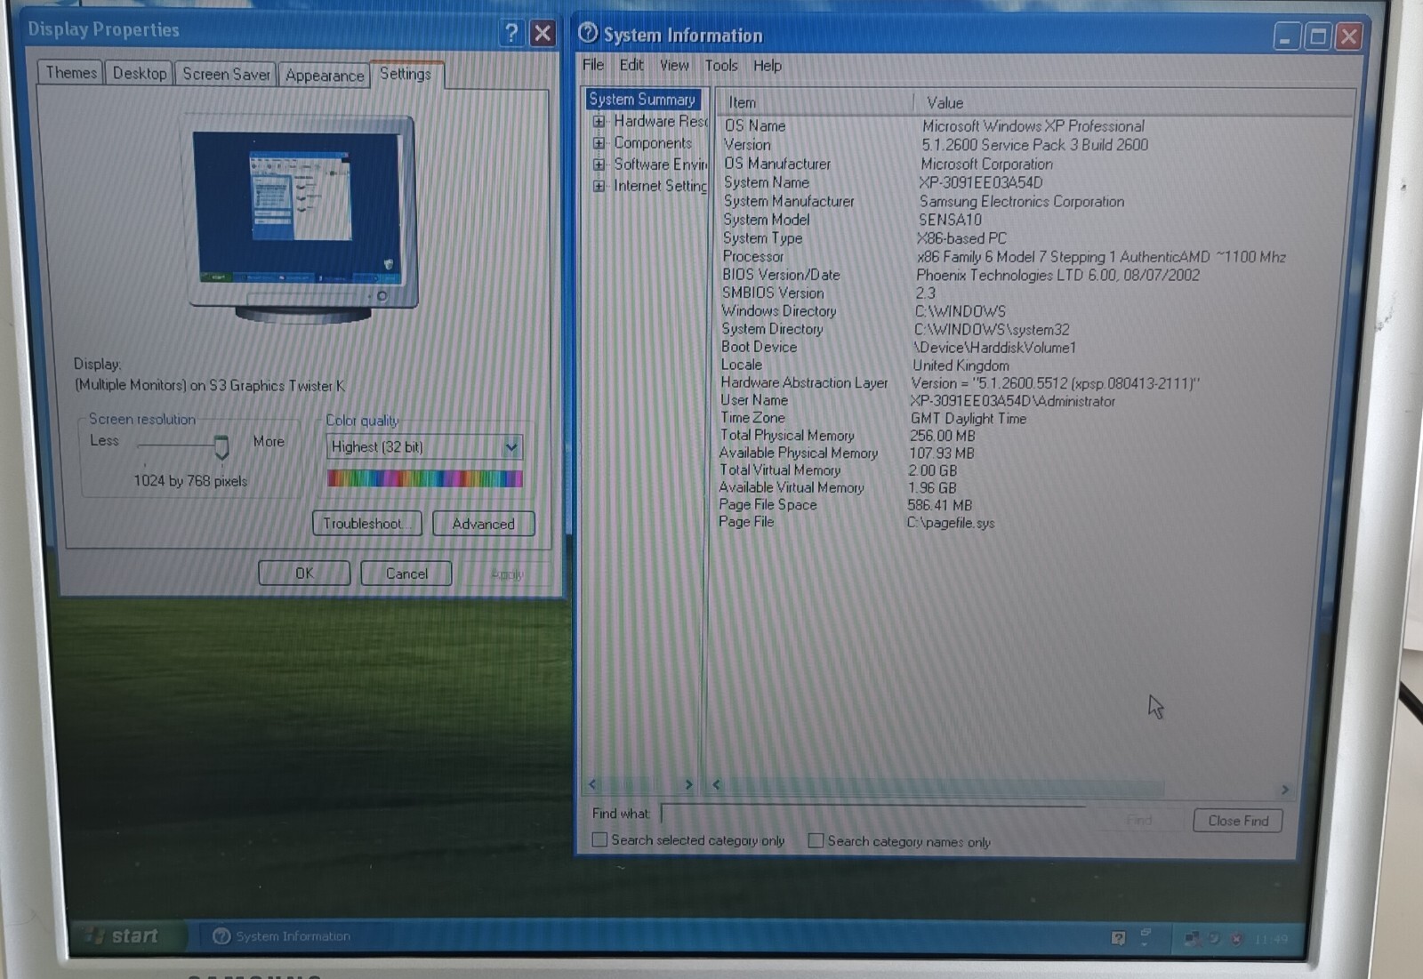Click the Value column header
The image size is (1423, 979).
pos(1135,103)
